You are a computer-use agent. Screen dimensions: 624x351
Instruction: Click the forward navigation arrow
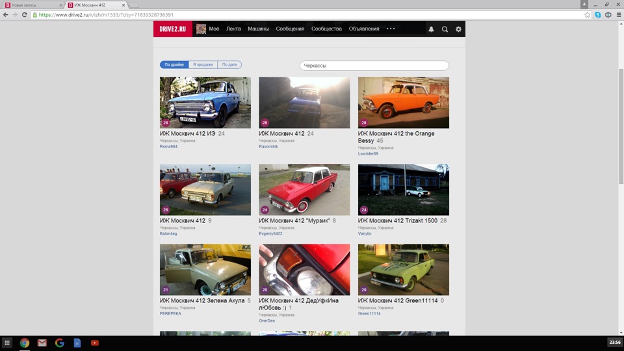tap(15, 15)
